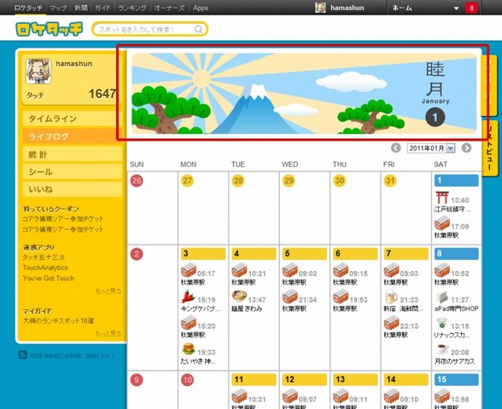Screen dimensions: 502x409
Task: Open the 大崎のランチスポット10選 guide link
Action: (58, 320)
